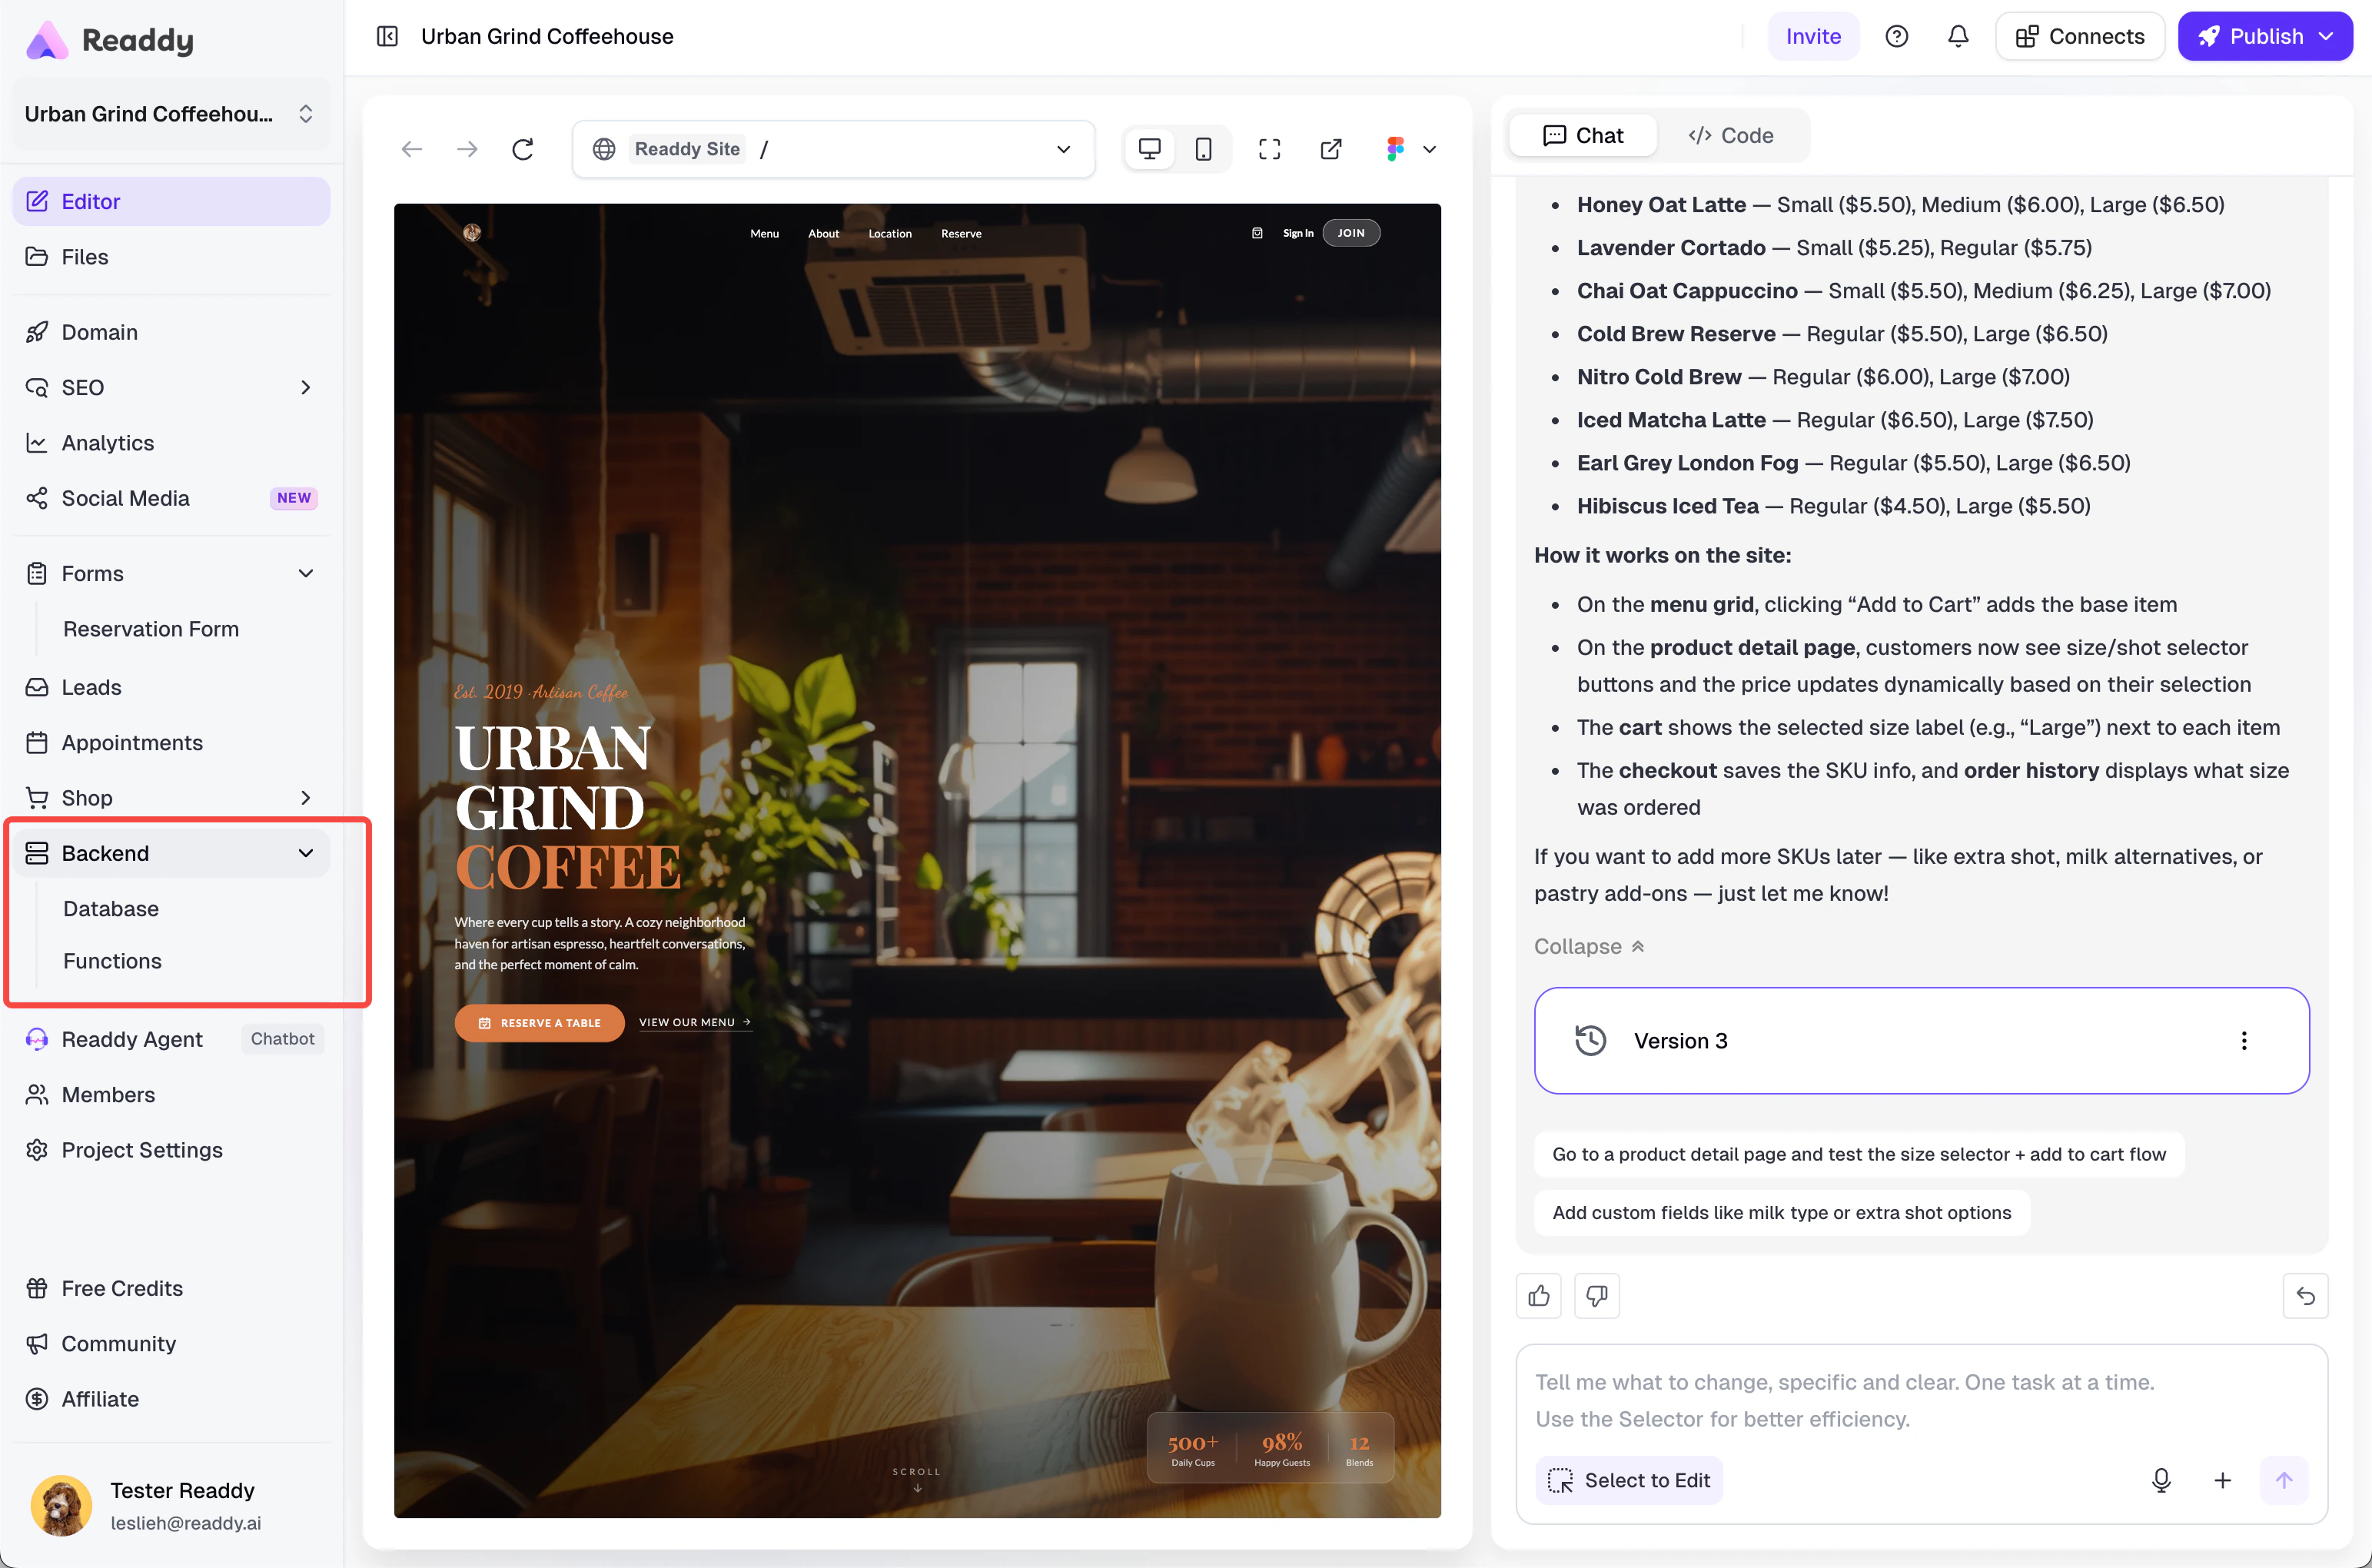Open Affiliate link
Image resolution: width=2372 pixels, height=1568 pixels.
(x=170, y=1399)
